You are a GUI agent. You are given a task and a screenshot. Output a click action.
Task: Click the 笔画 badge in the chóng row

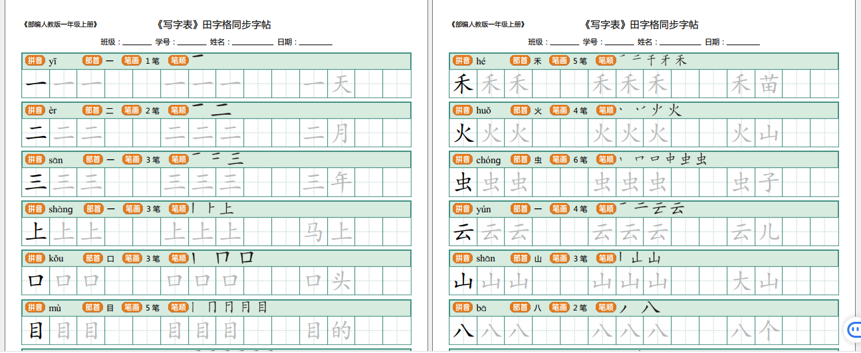[x=559, y=160]
